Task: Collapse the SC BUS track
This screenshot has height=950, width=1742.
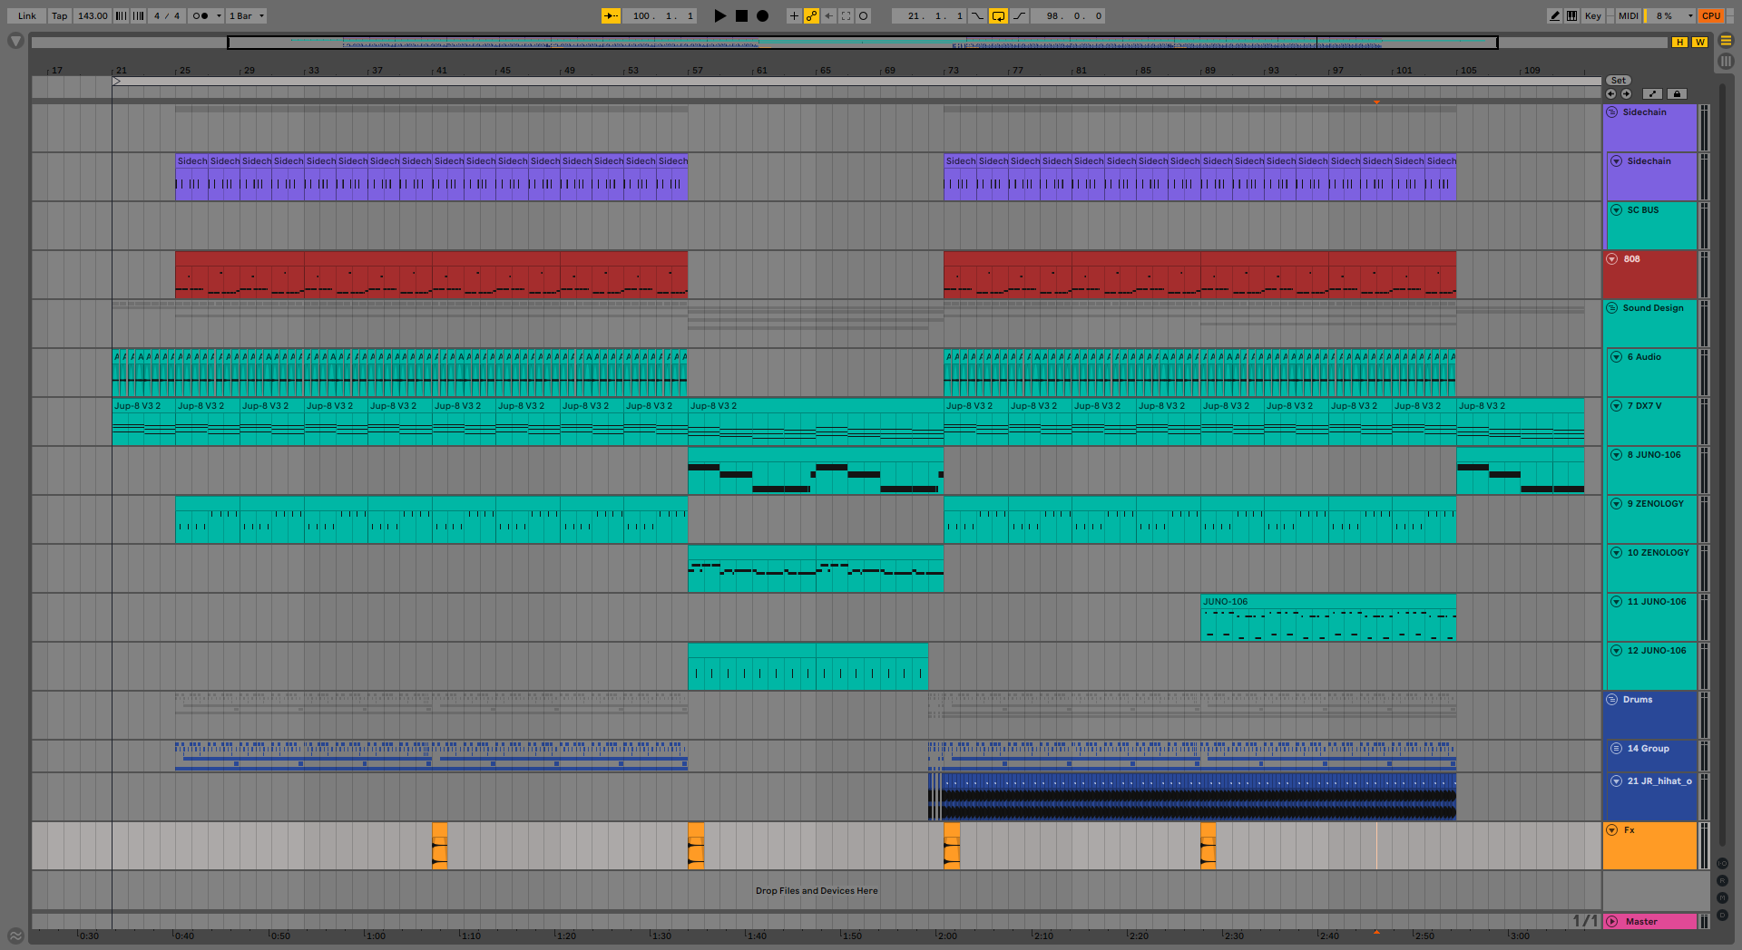Action: coord(1616,210)
